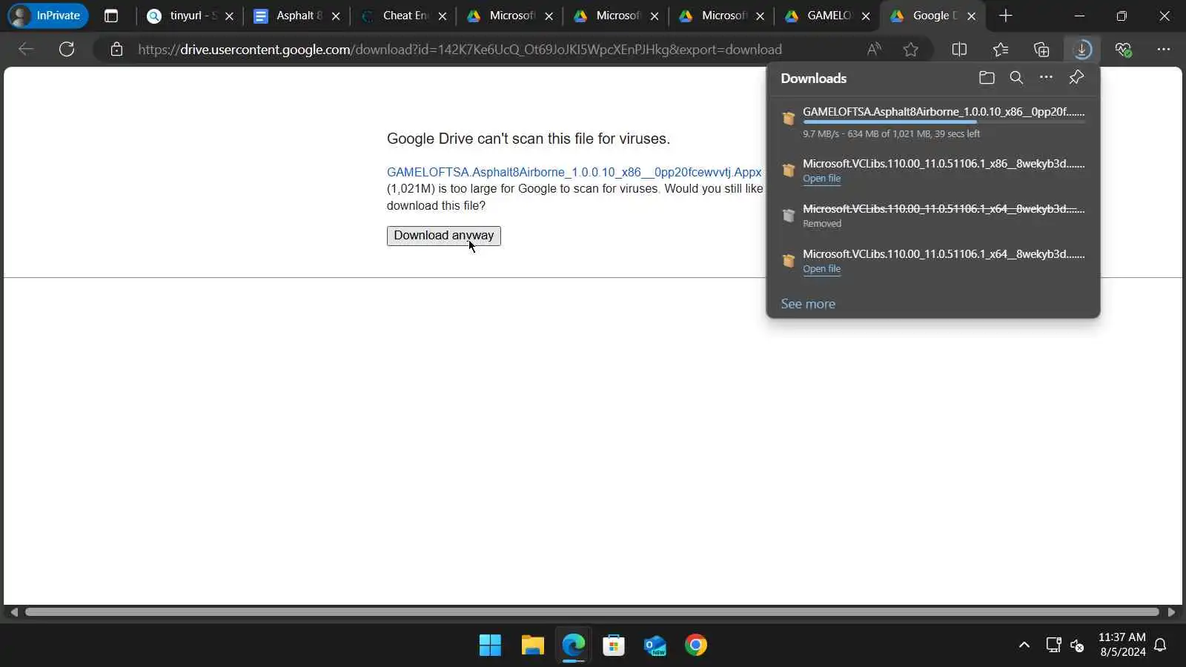Open Microsoft Store from the taskbar
This screenshot has width=1186, height=667.
(614, 646)
